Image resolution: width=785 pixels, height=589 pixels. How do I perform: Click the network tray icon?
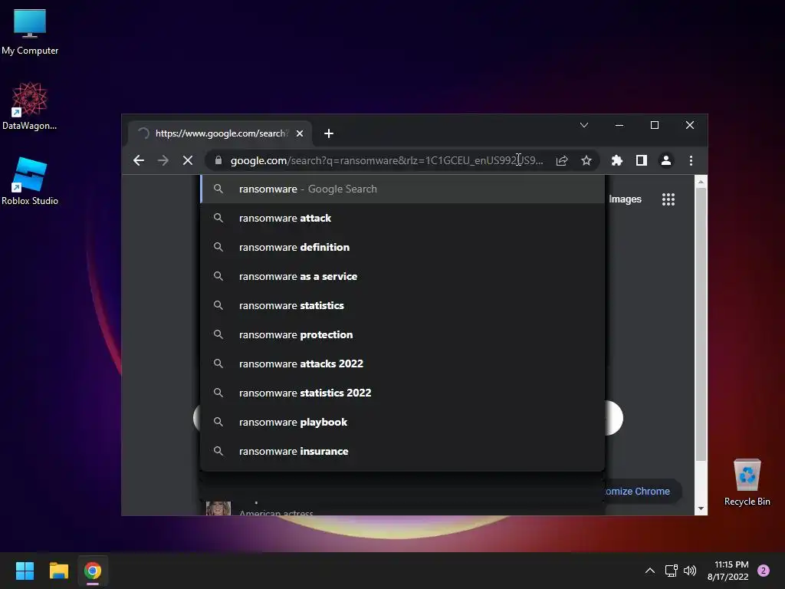(671, 571)
